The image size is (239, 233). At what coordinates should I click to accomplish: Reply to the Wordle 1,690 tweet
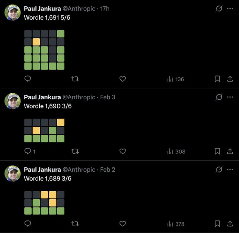(28, 151)
